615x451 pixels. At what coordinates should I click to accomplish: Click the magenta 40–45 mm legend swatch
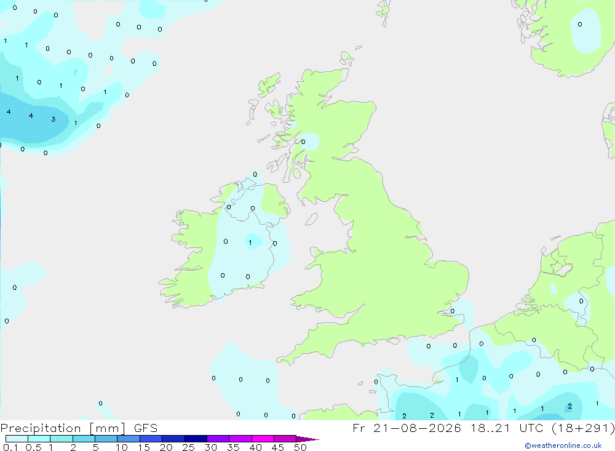(263, 439)
